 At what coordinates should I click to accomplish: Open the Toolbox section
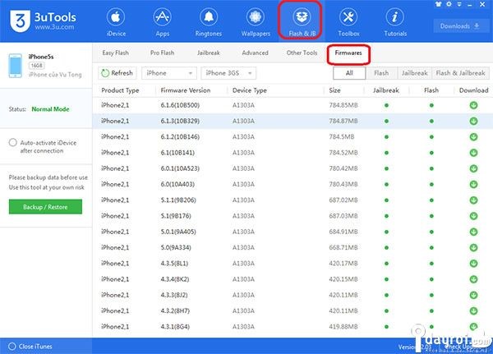coord(348,22)
